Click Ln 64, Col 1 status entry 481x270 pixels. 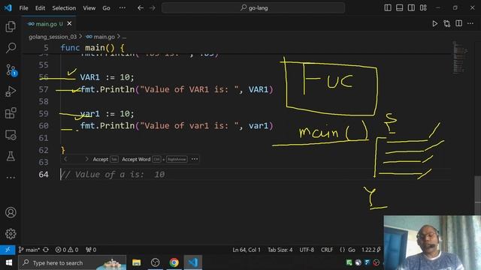click(x=247, y=250)
